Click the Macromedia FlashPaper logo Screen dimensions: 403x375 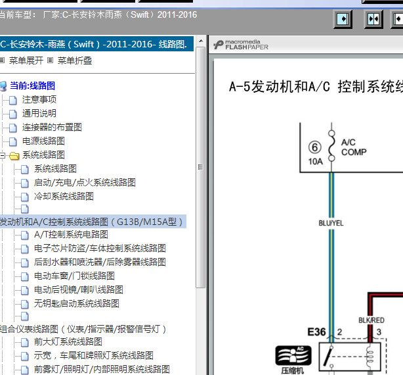241,45
